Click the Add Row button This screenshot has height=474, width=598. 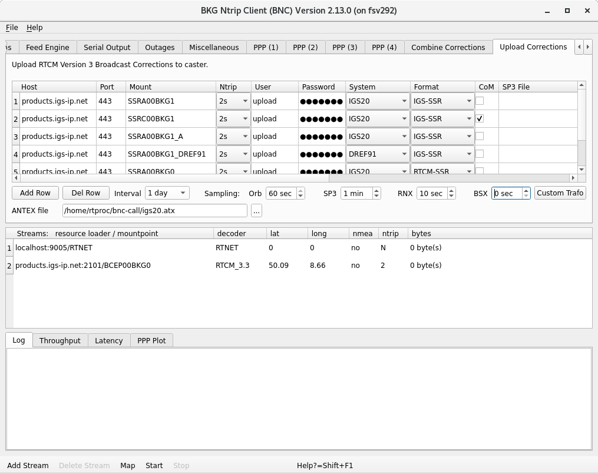[35, 193]
